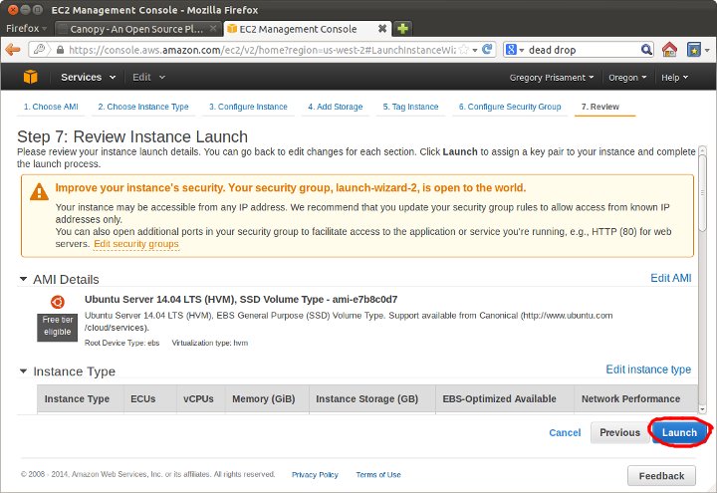Open the Firefox menu dropdown
This screenshot has width=717, height=493.
coord(27,28)
